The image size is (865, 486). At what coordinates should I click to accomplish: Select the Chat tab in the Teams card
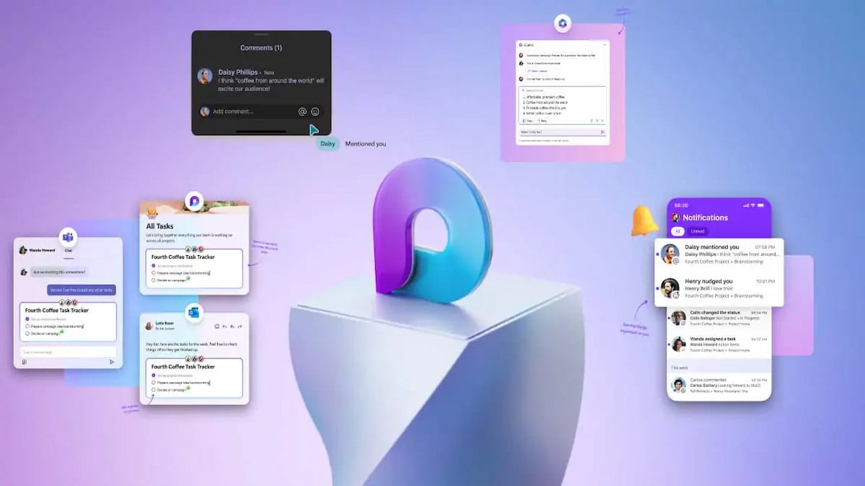(x=68, y=250)
